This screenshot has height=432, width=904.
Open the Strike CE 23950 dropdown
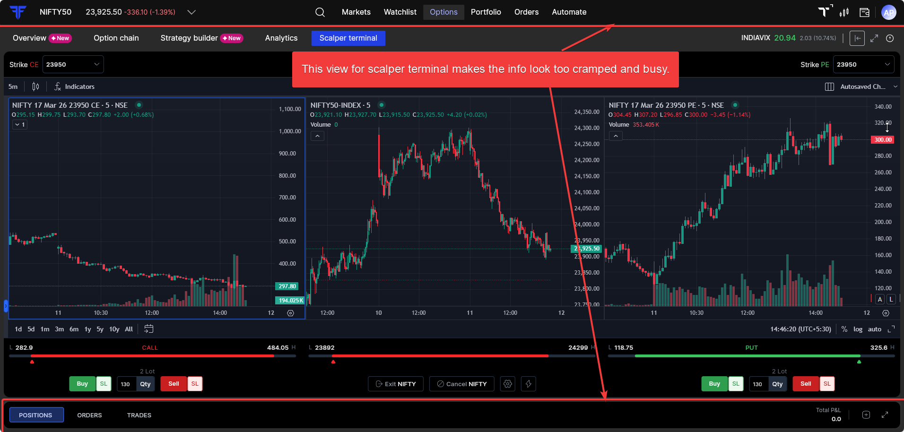click(73, 64)
